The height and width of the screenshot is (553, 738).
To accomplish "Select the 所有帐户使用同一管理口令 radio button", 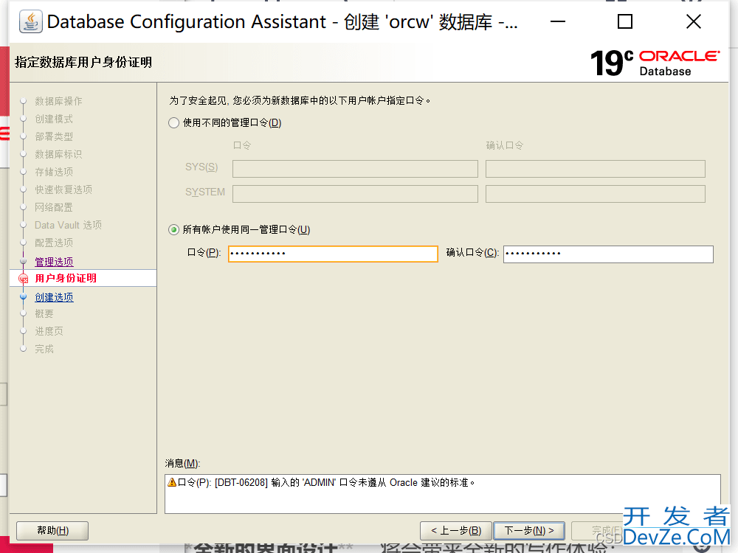I will point(173,229).
